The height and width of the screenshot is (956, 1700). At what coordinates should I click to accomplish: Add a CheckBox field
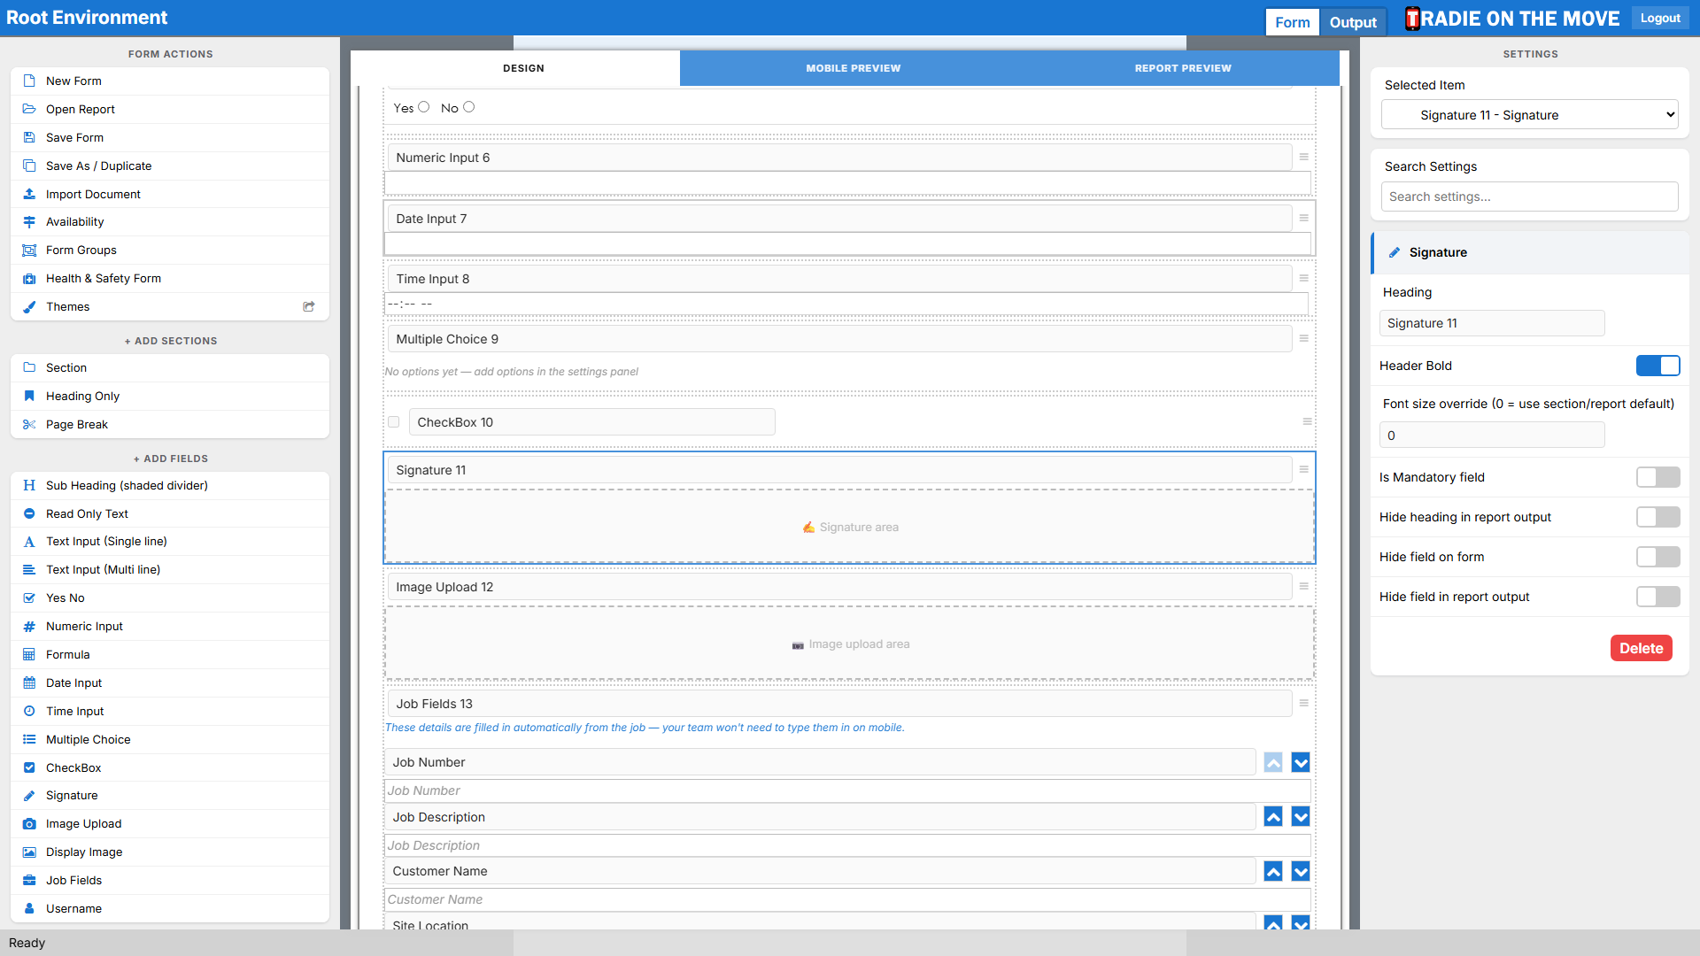(170, 767)
